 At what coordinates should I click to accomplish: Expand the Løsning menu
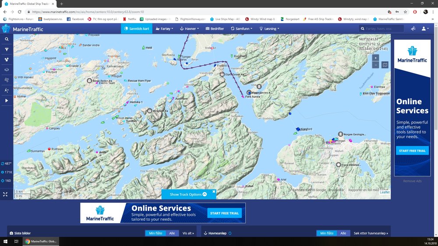coord(269,28)
